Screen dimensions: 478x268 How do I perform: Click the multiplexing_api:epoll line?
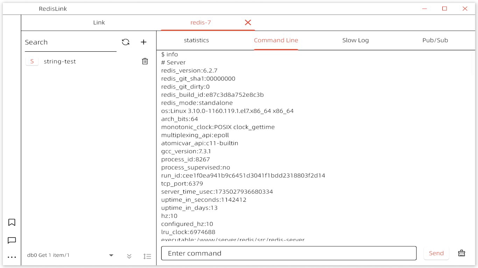[195, 135]
